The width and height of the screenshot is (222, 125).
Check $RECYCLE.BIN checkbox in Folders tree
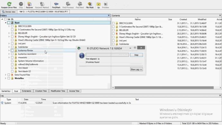[x=12, y=26]
